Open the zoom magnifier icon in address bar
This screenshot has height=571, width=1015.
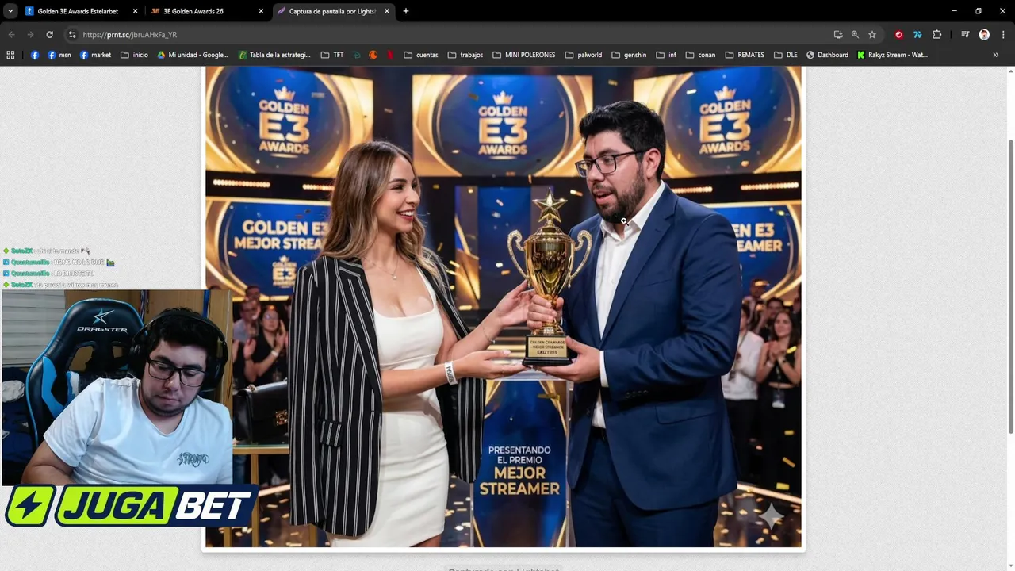click(x=855, y=34)
